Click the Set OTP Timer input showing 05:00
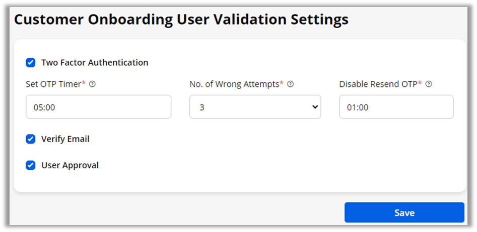Screen dimensions: 477x232 (x=98, y=107)
